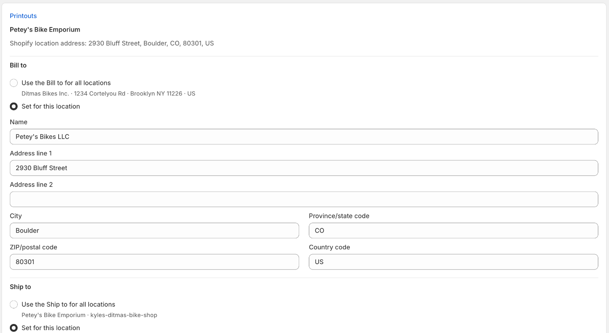
Task: Select Bill to 'Set for this location' radio
Action: [x=14, y=106]
